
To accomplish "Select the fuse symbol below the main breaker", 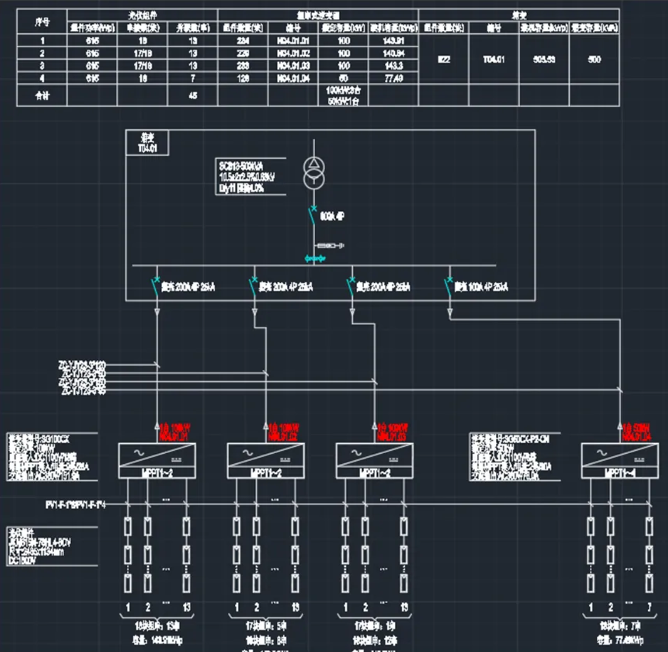I will click(329, 245).
